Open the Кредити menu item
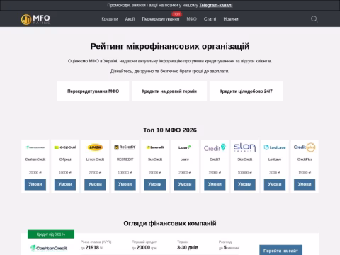Viewport: 340px width, 255px height. [110, 19]
